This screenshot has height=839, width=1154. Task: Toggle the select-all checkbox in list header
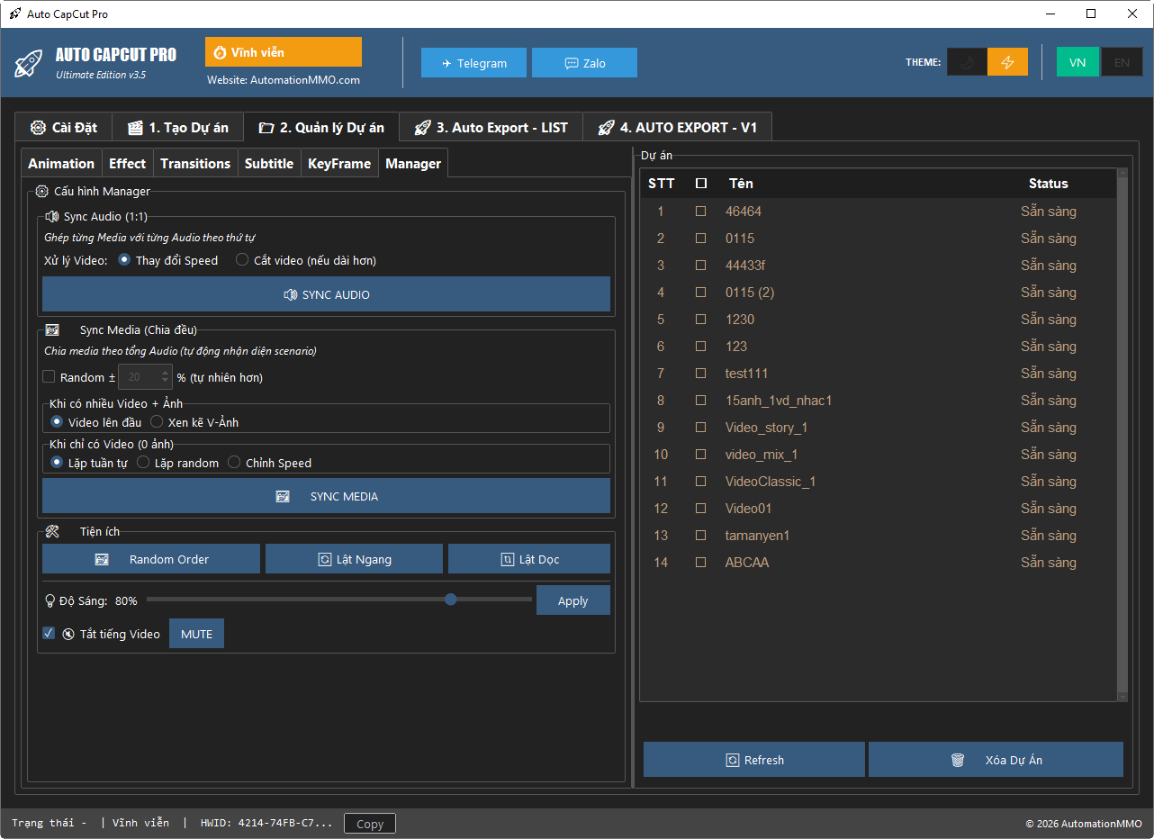point(701,184)
